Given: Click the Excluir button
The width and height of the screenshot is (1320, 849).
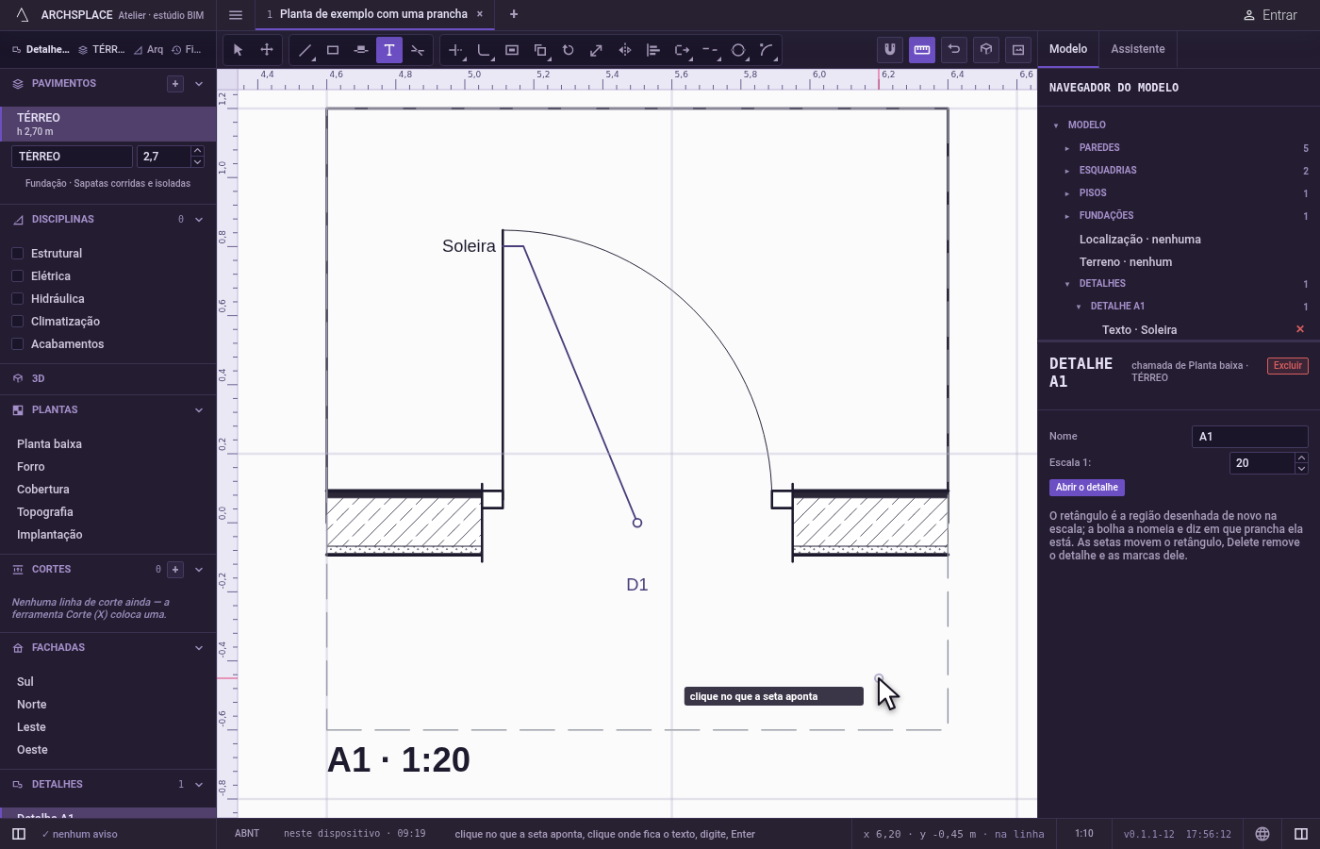Looking at the screenshot, I should (x=1288, y=366).
